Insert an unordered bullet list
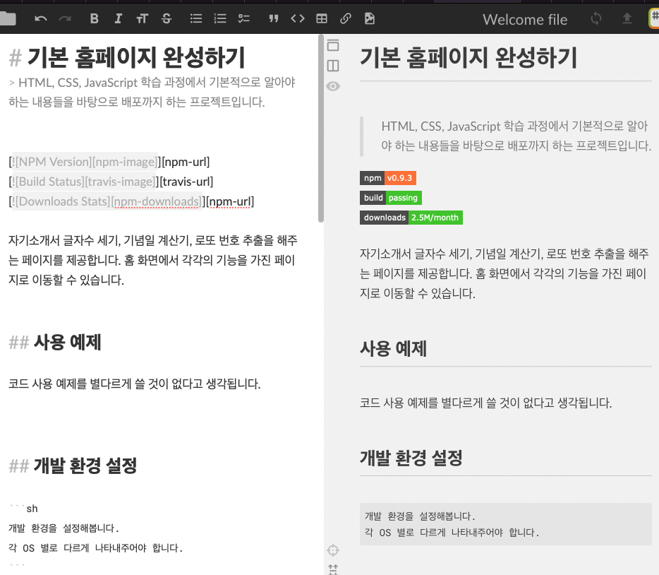Screen dimensions: 659x575 [x=196, y=18]
